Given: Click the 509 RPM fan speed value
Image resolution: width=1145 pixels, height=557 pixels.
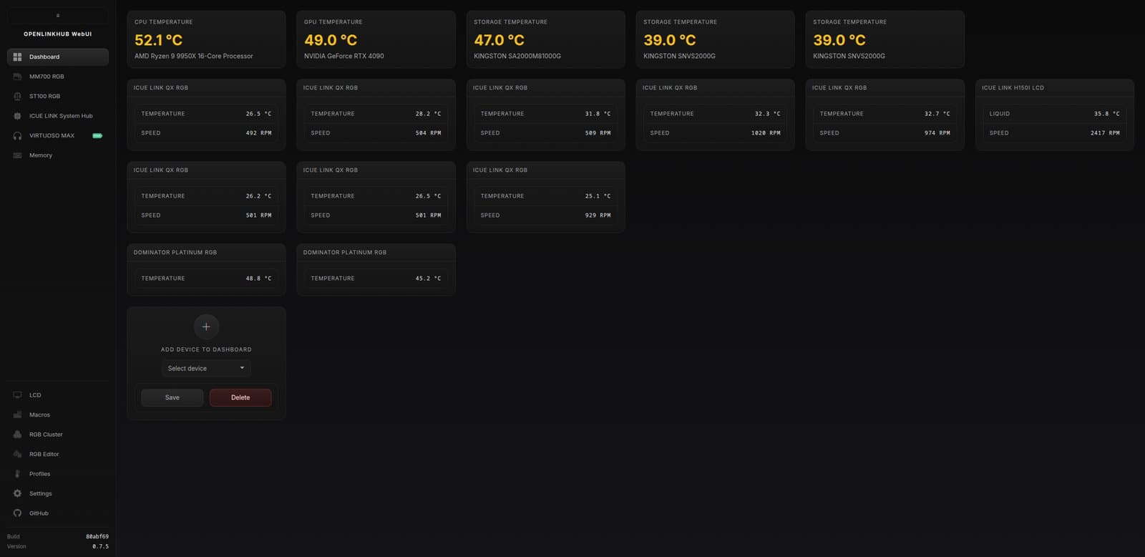Looking at the screenshot, I should [598, 133].
